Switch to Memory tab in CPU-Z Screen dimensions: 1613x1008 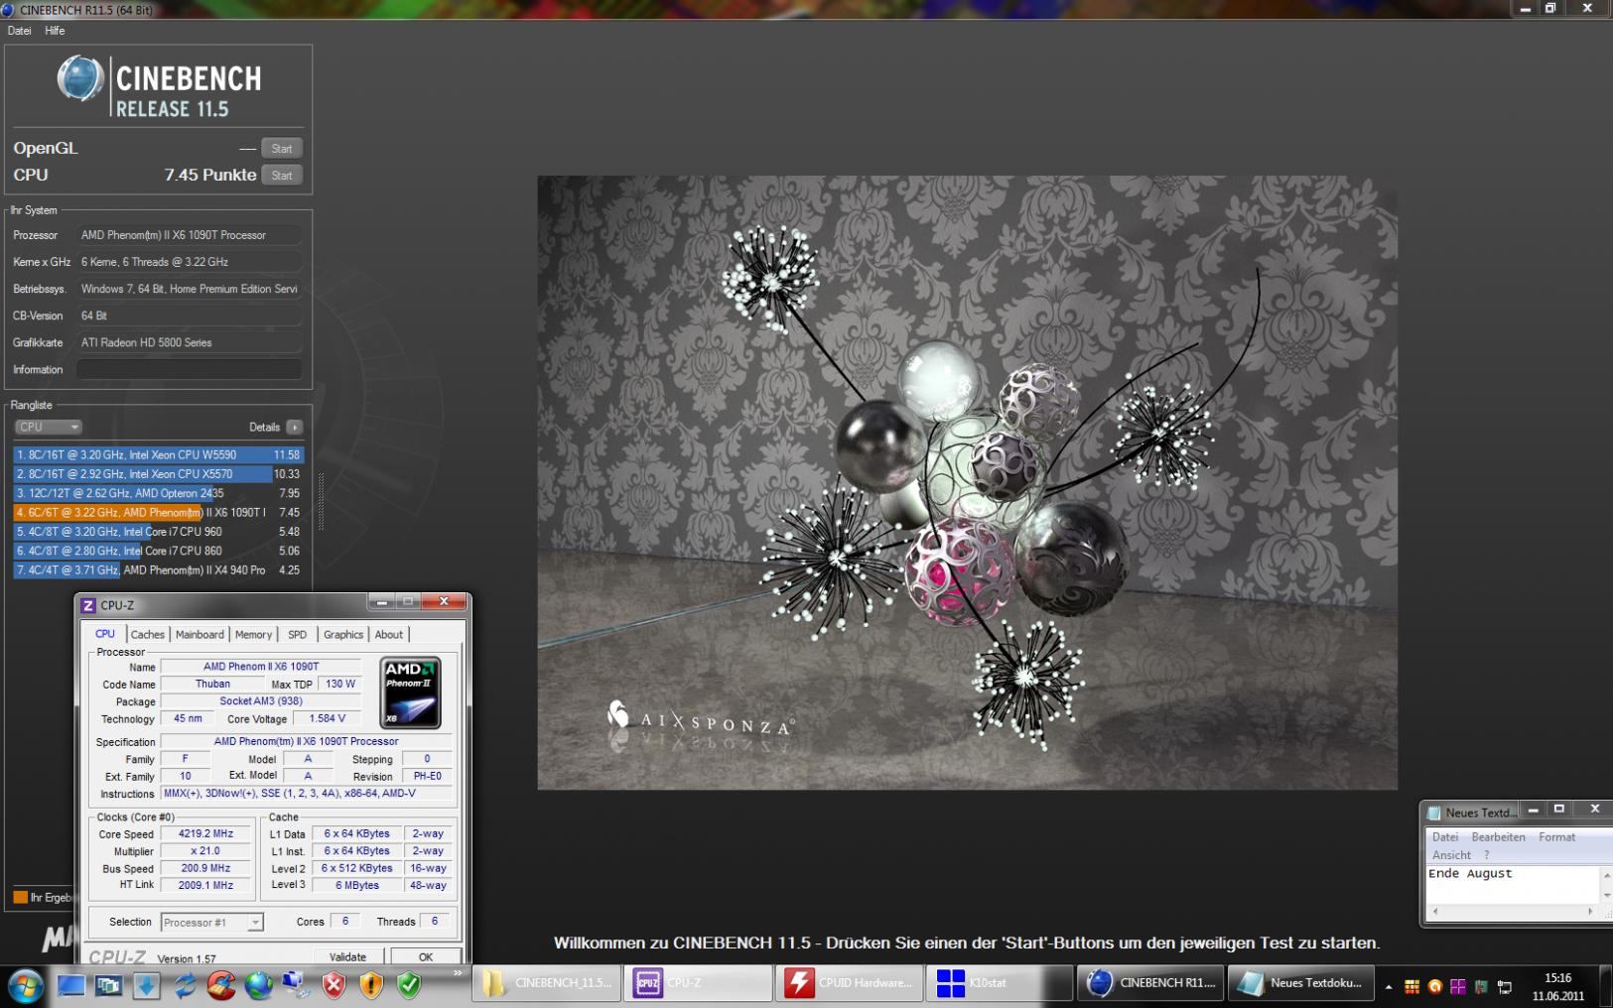(x=253, y=635)
